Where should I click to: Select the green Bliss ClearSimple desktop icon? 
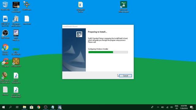[x=16, y=51]
